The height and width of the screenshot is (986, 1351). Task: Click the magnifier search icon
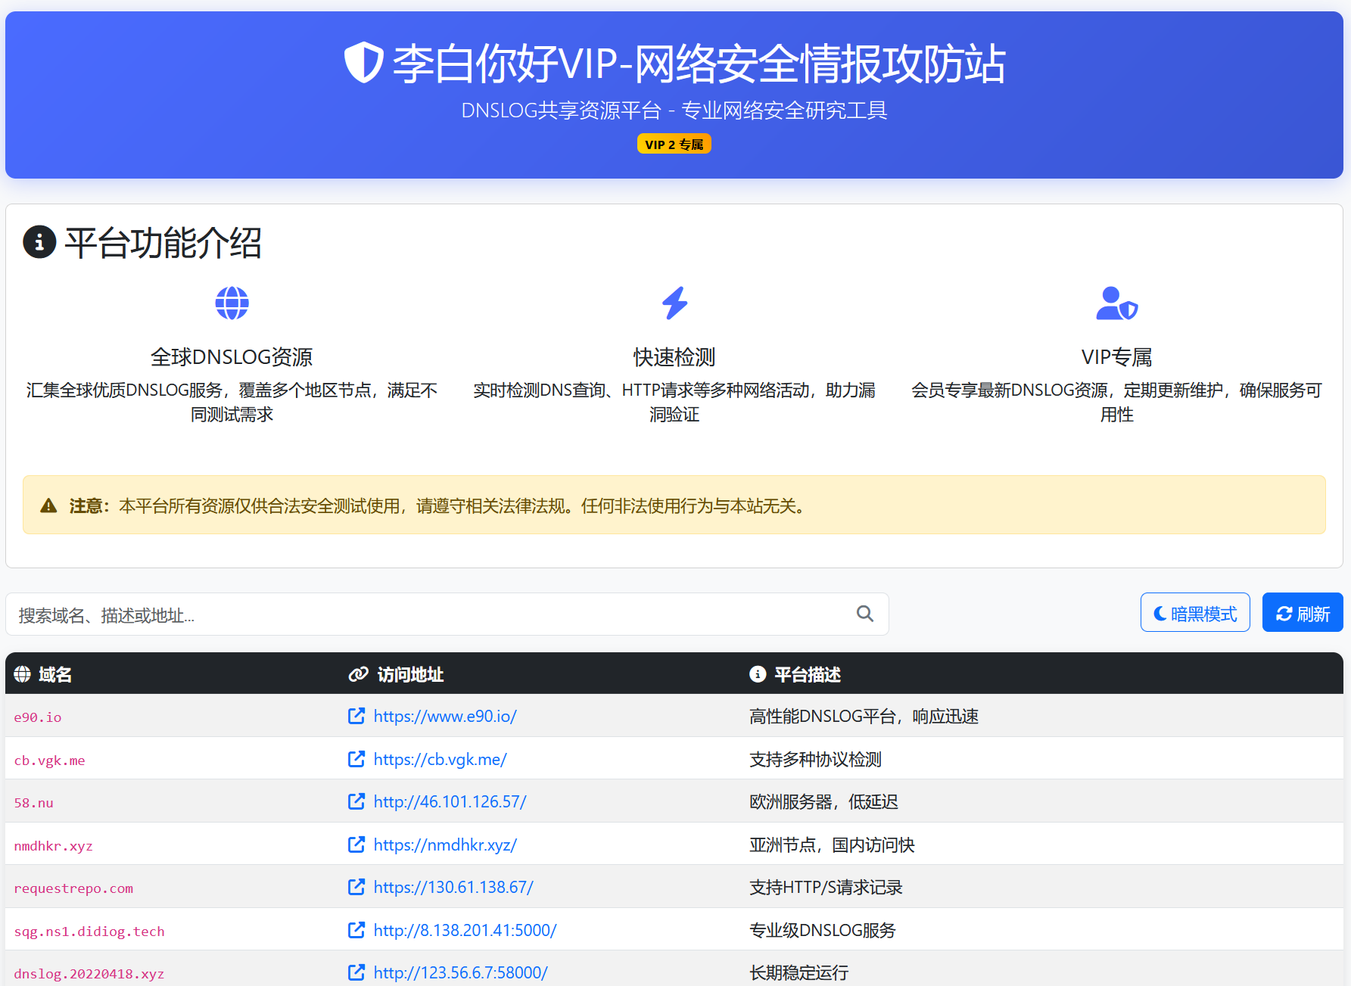tap(865, 614)
